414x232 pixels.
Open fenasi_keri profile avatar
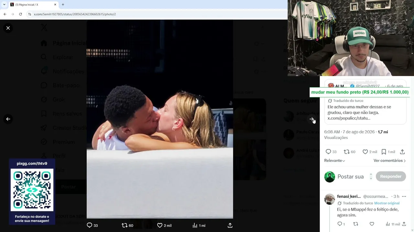point(330,199)
